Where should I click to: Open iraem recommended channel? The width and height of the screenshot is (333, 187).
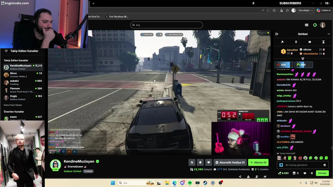pyautogui.click(x=23, y=118)
